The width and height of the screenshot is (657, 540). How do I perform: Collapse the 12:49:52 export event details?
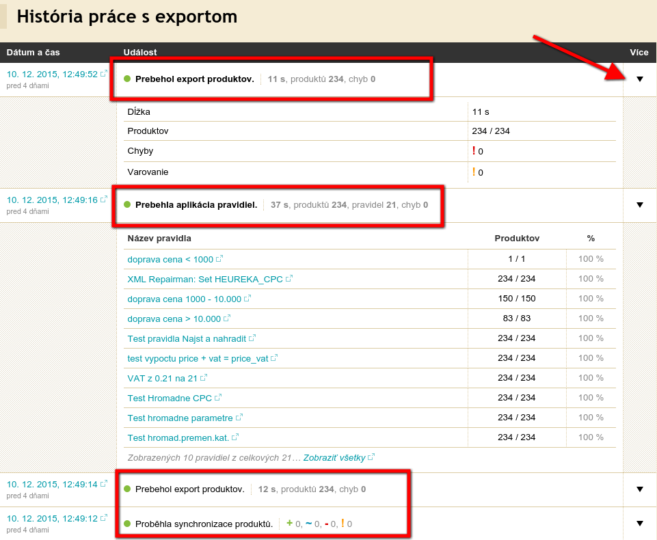[640, 79]
